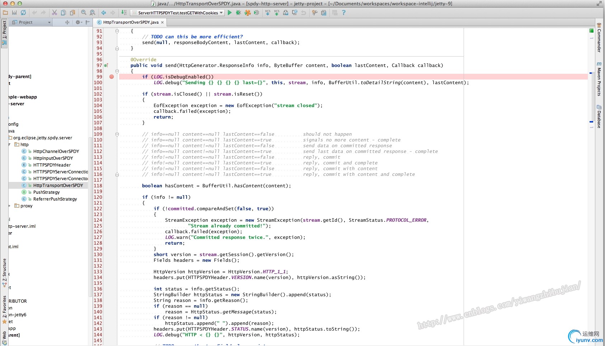Click the Save All floppy disk icon
Viewport: 605px width, 346px height.
[14, 13]
